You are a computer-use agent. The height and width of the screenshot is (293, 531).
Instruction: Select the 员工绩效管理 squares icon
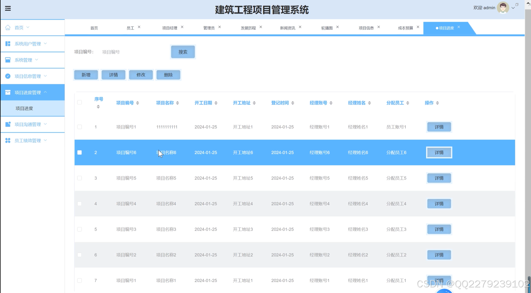tap(8, 140)
